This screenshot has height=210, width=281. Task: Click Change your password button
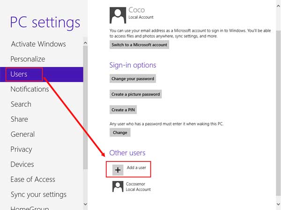point(133,78)
